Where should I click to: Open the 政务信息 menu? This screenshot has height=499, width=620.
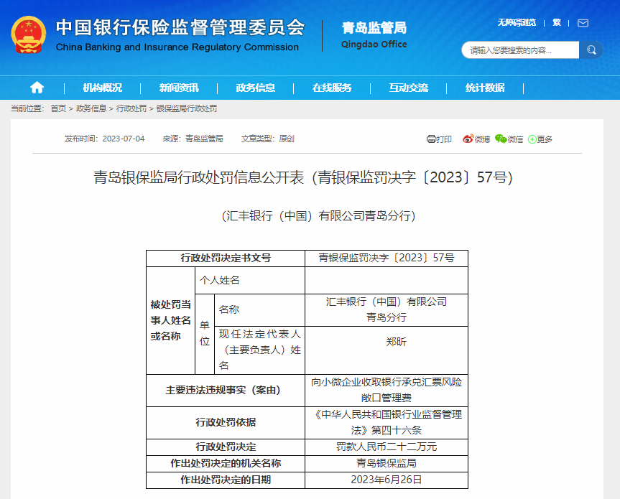coord(256,88)
